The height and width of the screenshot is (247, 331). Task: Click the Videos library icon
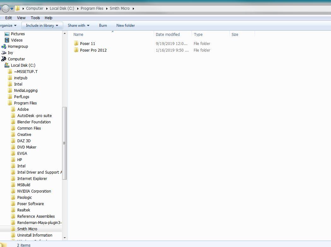(x=7, y=40)
